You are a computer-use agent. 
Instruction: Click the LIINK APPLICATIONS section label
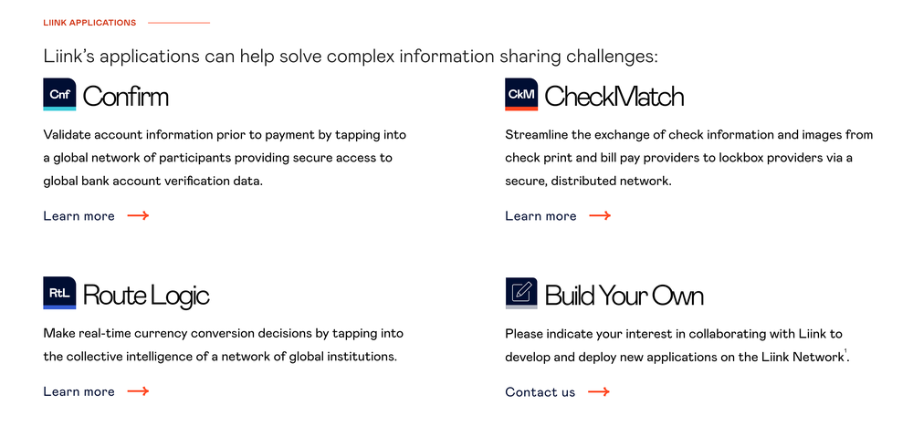(89, 23)
